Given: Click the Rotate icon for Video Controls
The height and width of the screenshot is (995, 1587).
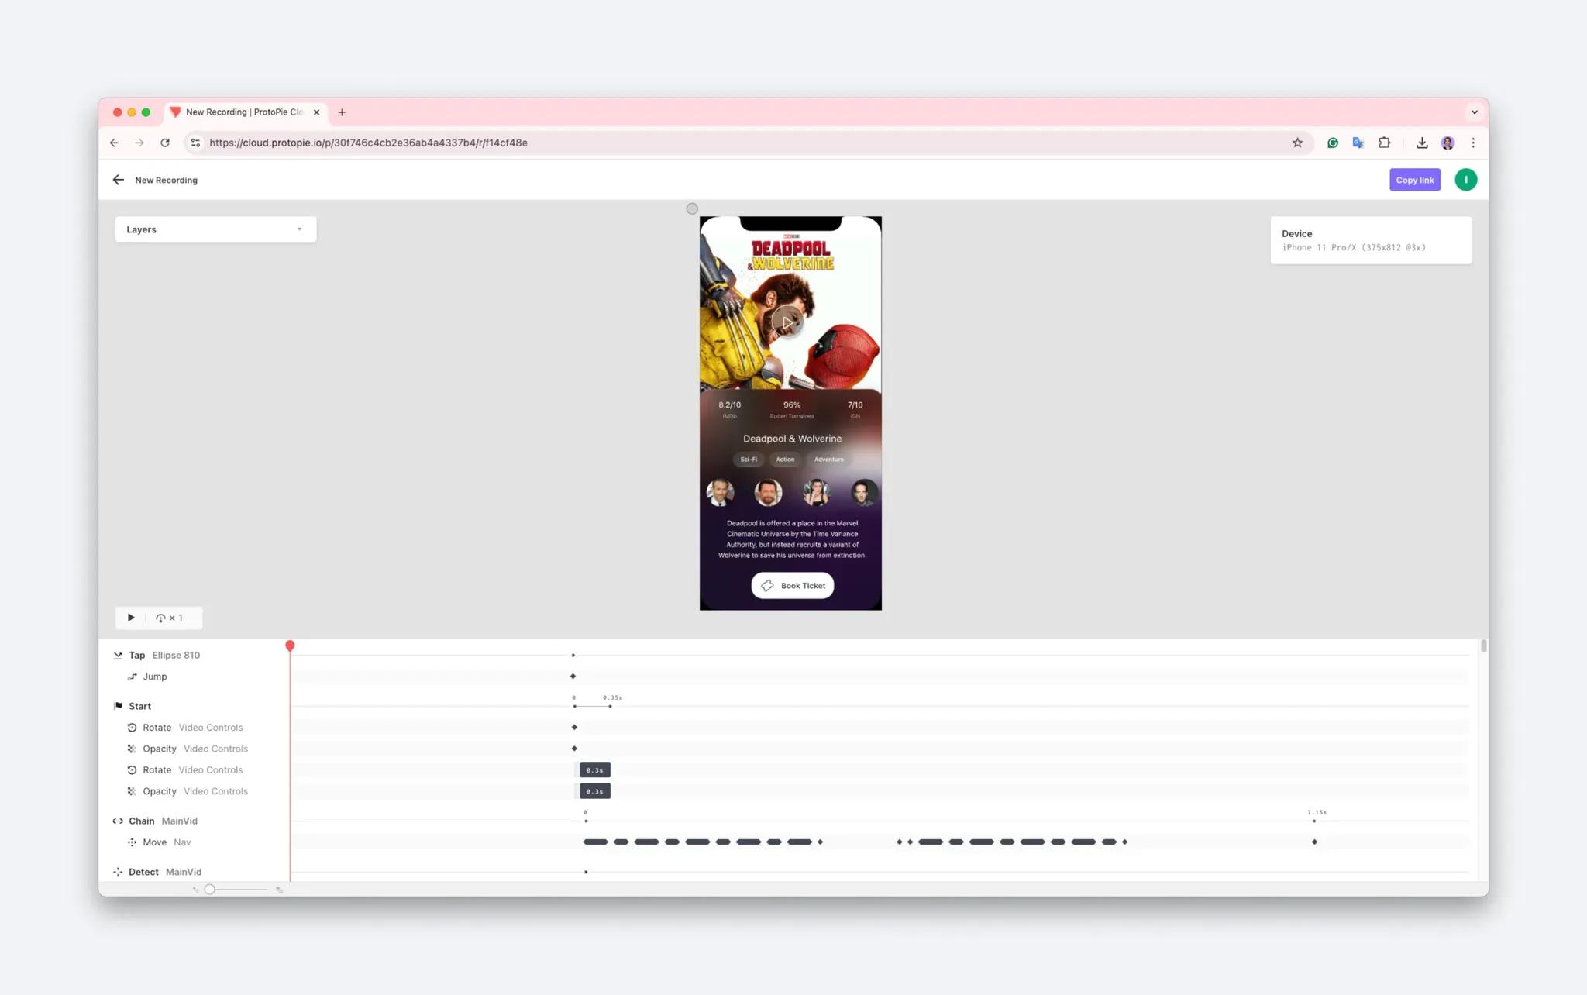Looking at the screenshot, I should [x=132, y=725].
